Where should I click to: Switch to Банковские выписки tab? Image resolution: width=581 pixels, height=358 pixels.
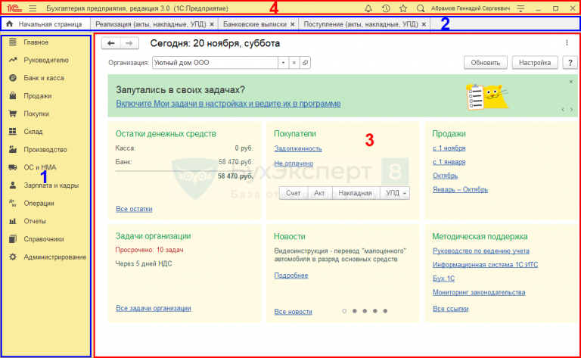(x=254, y=24)
